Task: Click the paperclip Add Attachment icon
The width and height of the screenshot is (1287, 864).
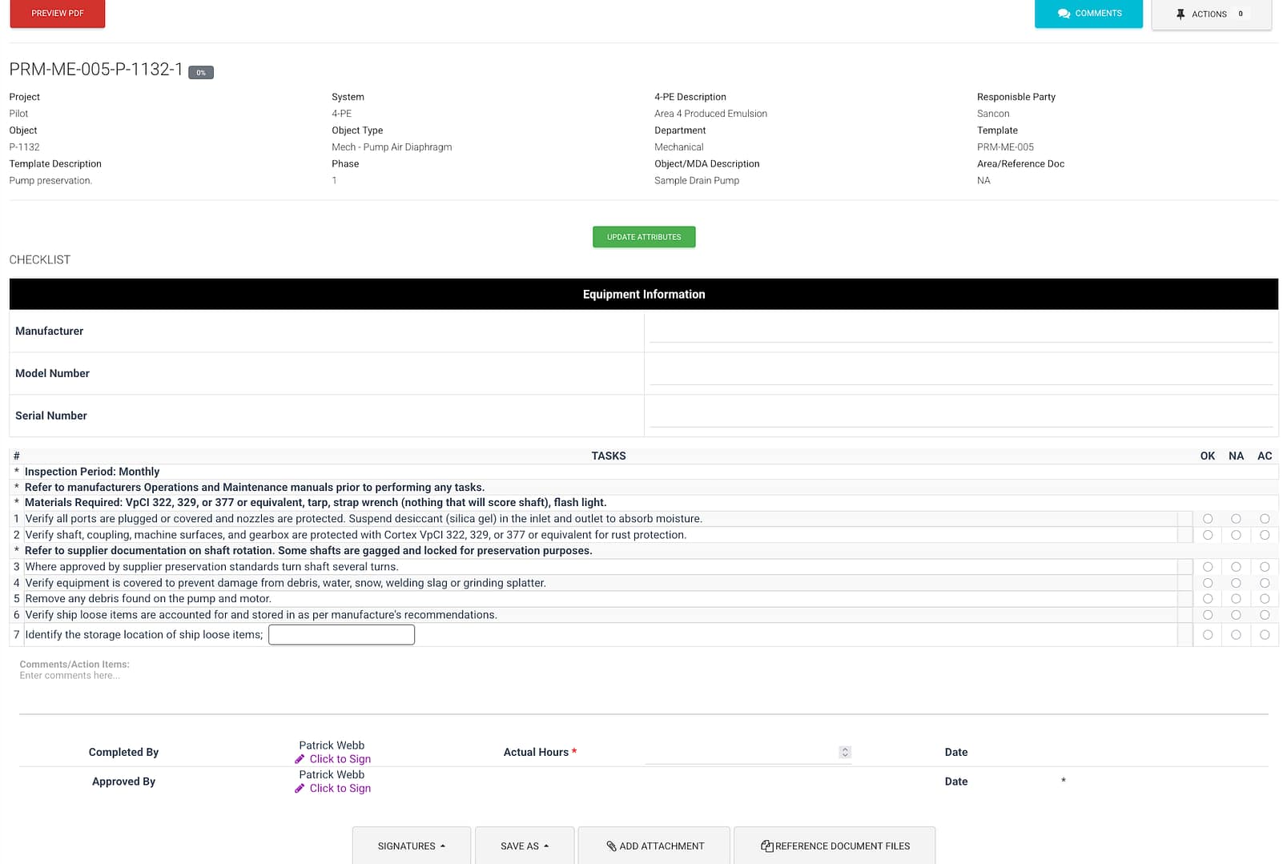Action: coord(611,846)
